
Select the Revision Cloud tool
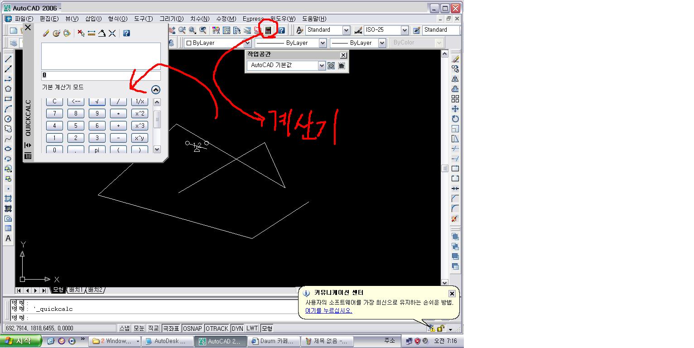[x=8, y=129]
